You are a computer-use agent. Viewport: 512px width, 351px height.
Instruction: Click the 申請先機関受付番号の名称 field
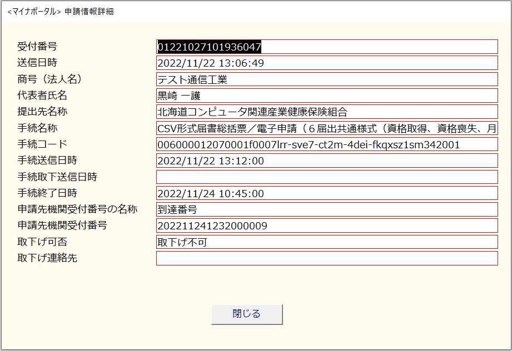(x=326, y=209)
